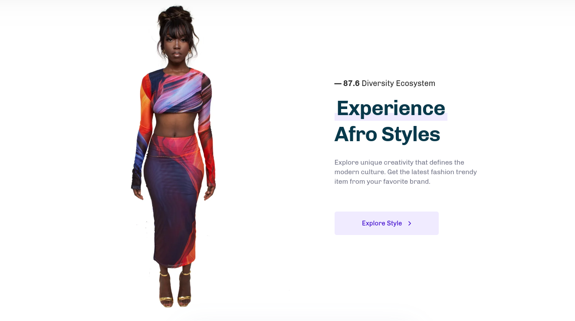
Task: Click the dash before 87.6
Action: click(338, 83)
